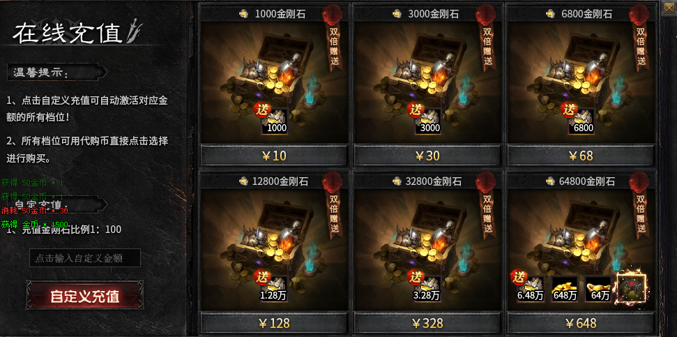The image size is (677, 337).
Task: Buy the ¥328 recharge package
Action: coord(427,323)
